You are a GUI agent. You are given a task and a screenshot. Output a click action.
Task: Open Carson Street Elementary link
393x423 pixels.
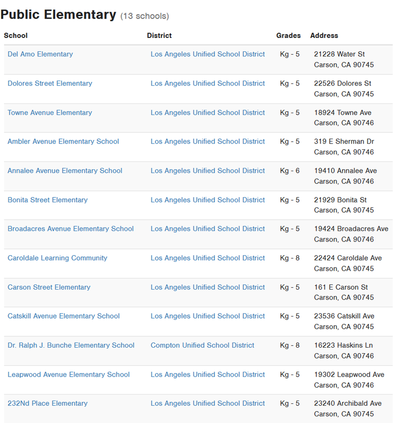pyautogui.click(x=49, y=287)
